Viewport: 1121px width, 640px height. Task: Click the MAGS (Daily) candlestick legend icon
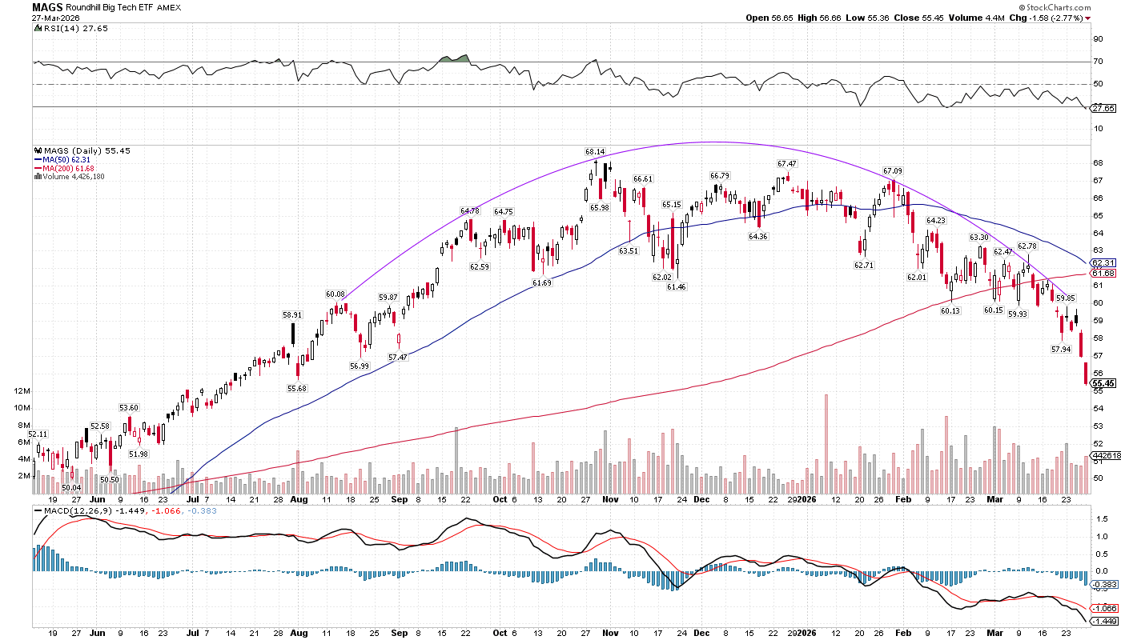[37, 150]
